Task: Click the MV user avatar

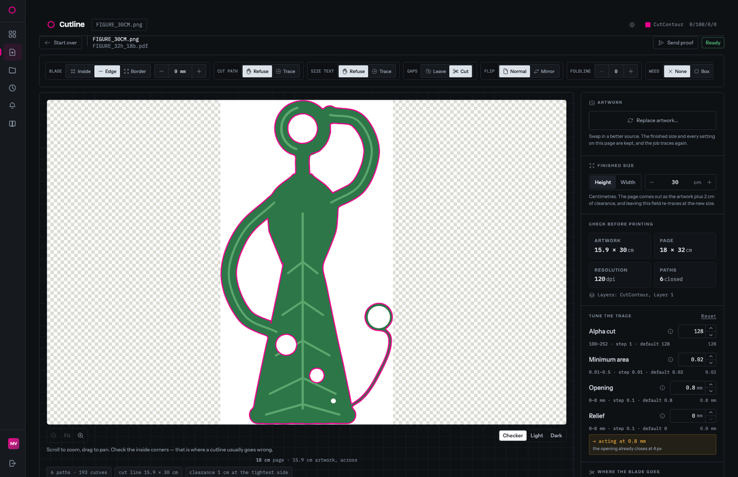Action: [13, 444]
